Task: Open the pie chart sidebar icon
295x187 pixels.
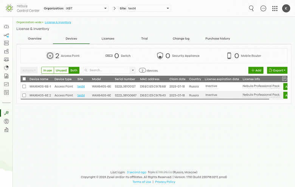Action: [6, 68]
